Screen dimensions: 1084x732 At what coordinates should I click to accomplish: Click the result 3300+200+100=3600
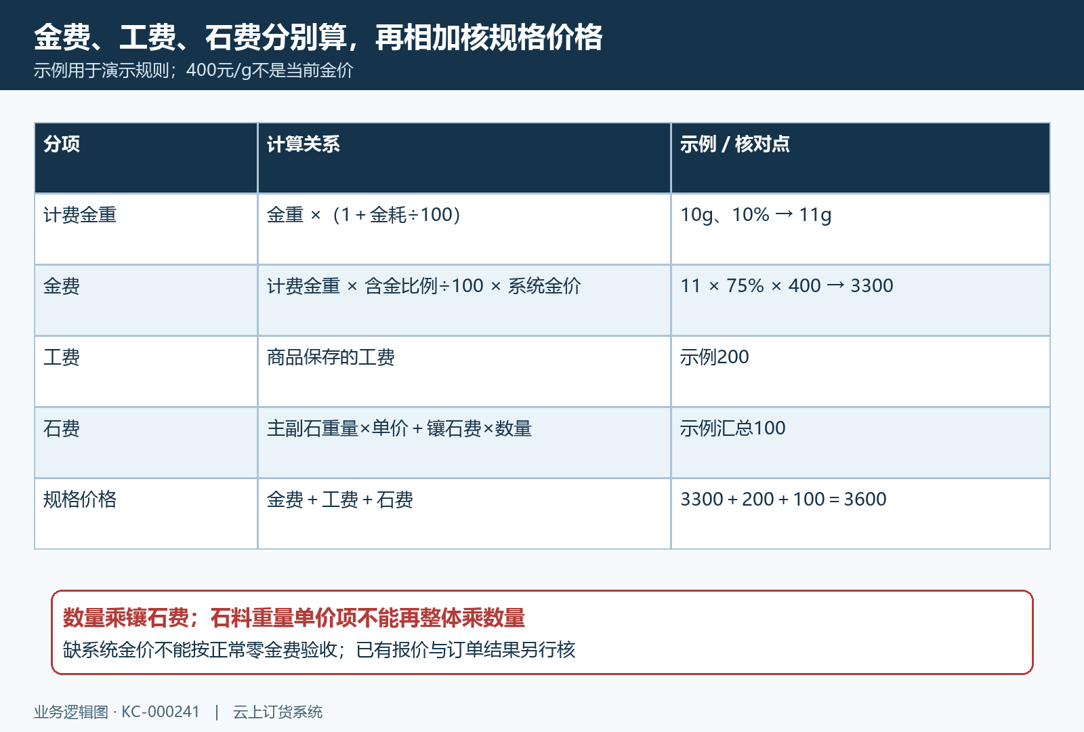tap(783, 500)
